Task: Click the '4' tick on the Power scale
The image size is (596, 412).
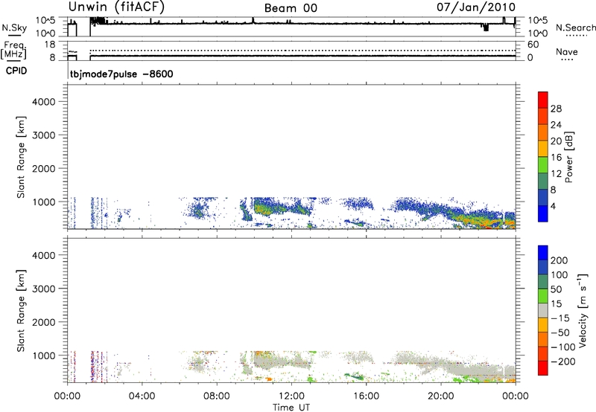Action: pyautogui.click(x=554, y=207)
